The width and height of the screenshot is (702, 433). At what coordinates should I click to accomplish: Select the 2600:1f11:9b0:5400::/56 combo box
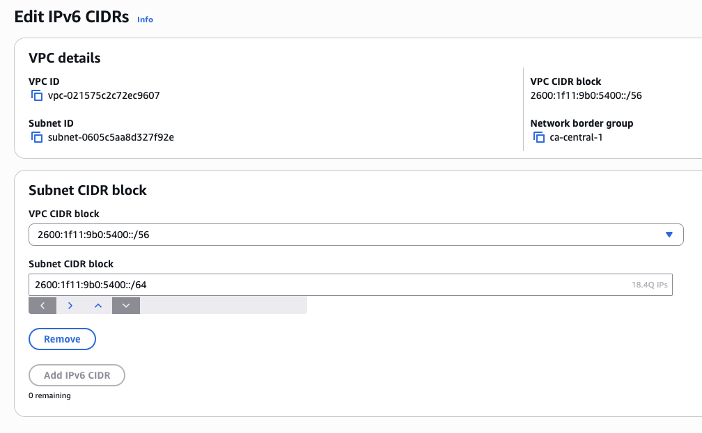point(348,235)
